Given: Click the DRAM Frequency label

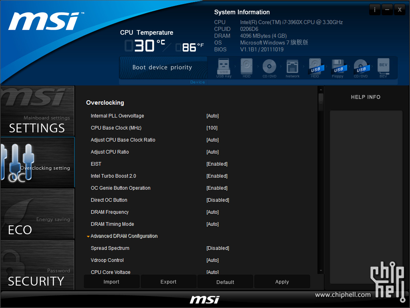Looking at the screenshot, I should 110,212.
